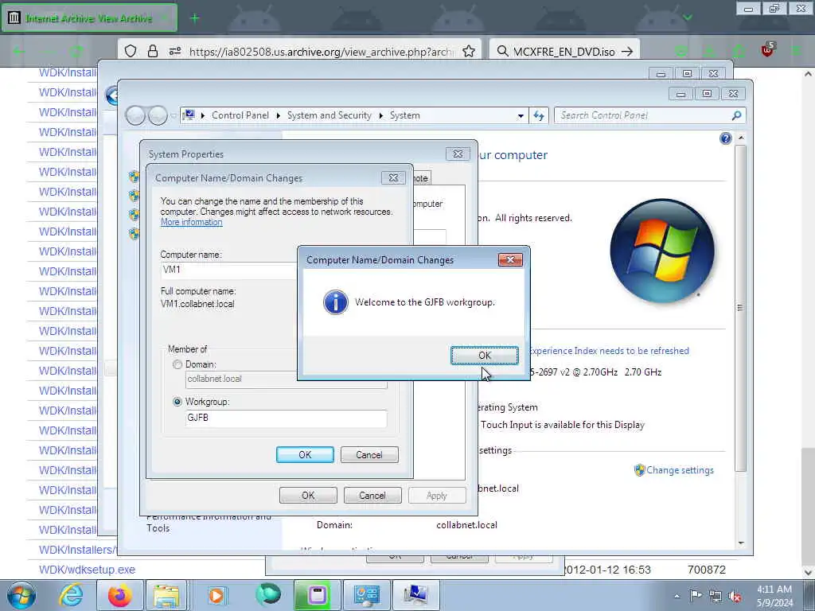Screen dimensions: 815x611
Task: Expand the address bar history dropdown
Action: (x=521, y=116)
